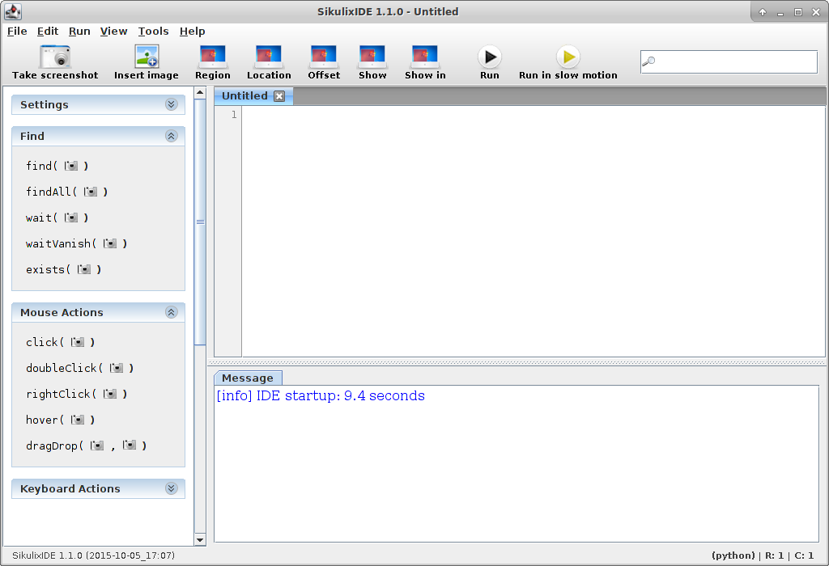Click the camera icon in rightClick( )

tap(110, 394)
